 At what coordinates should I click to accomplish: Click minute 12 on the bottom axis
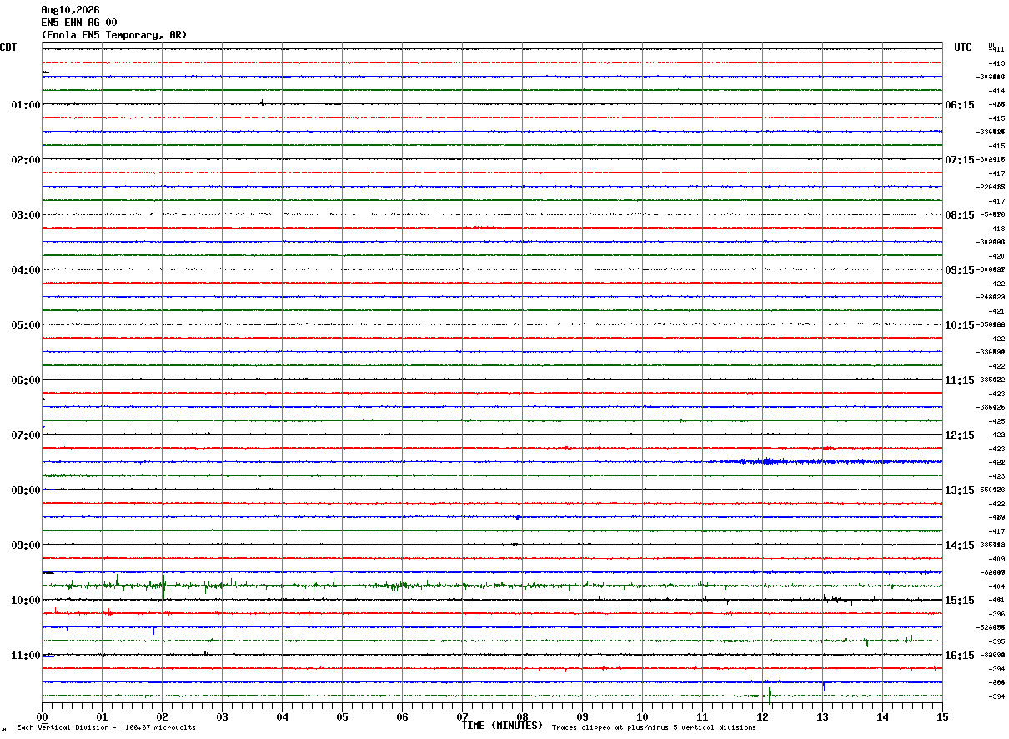(x=762, y=716)
